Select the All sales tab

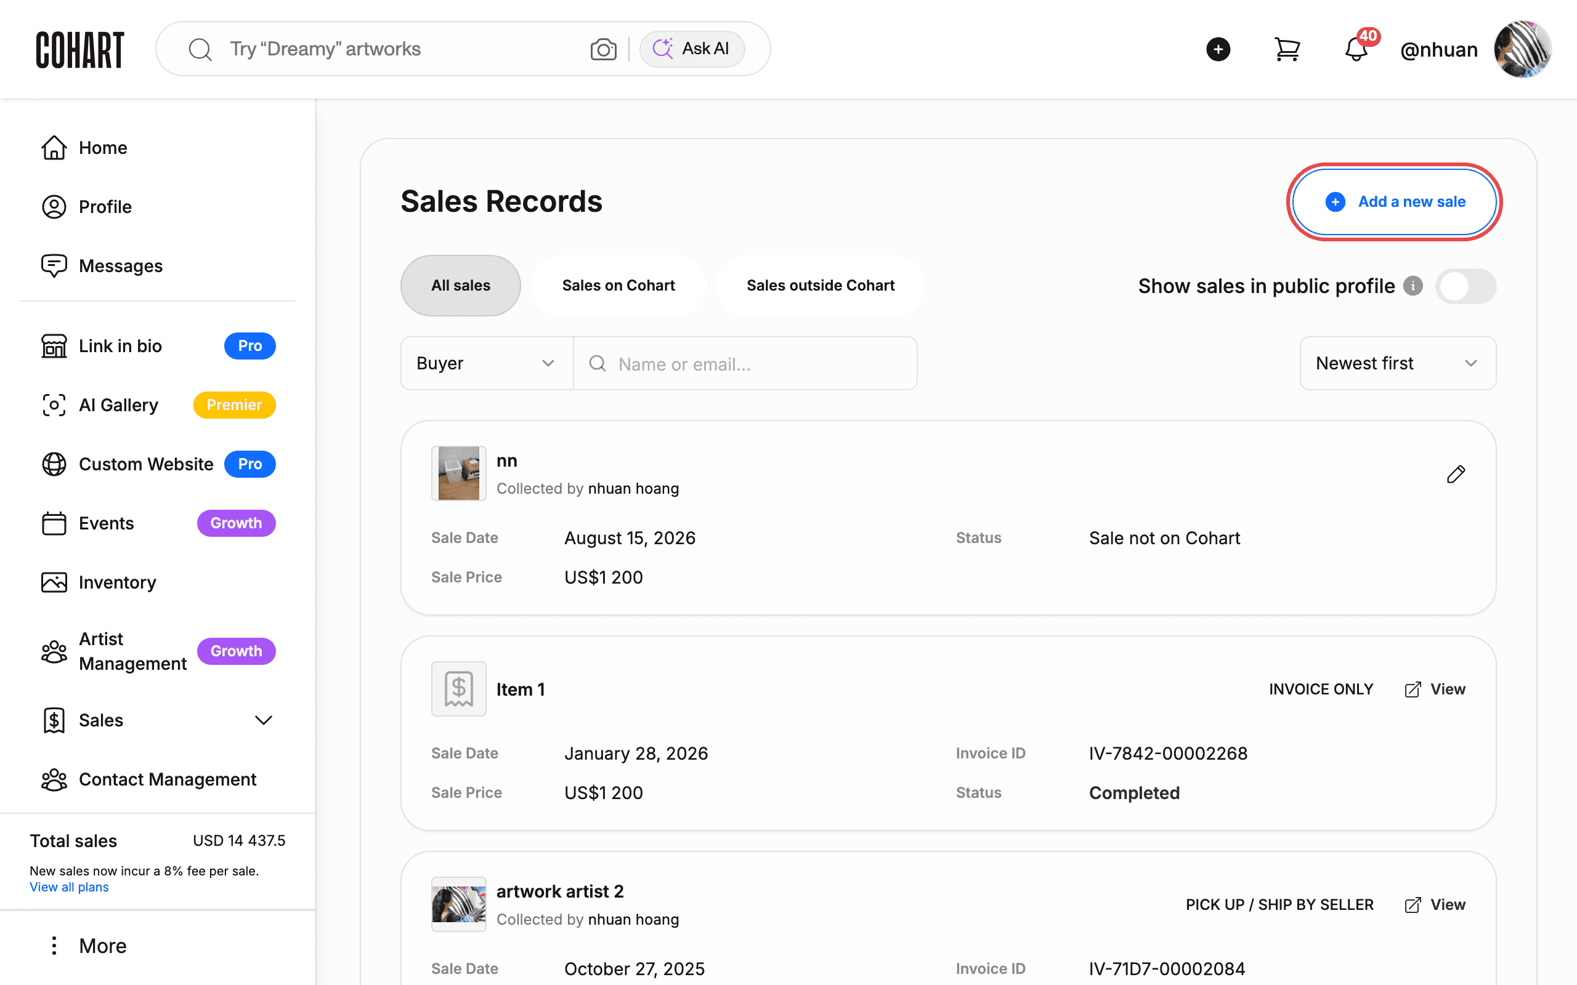coord(461,285)
